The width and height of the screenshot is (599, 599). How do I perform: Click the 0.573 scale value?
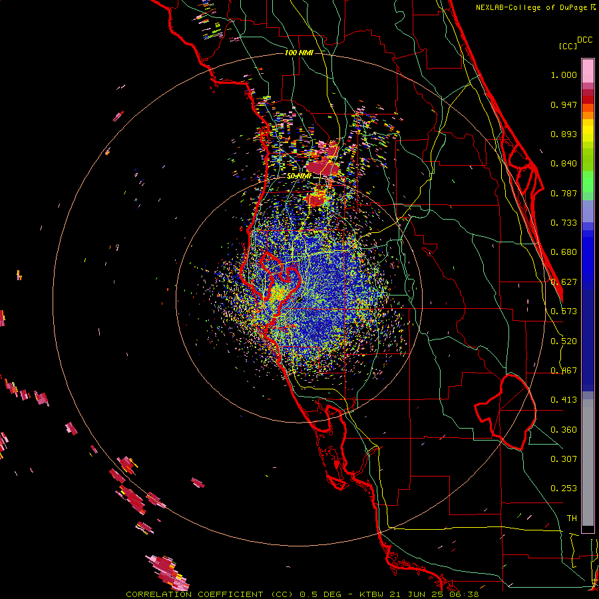click(x=564, y=311)
